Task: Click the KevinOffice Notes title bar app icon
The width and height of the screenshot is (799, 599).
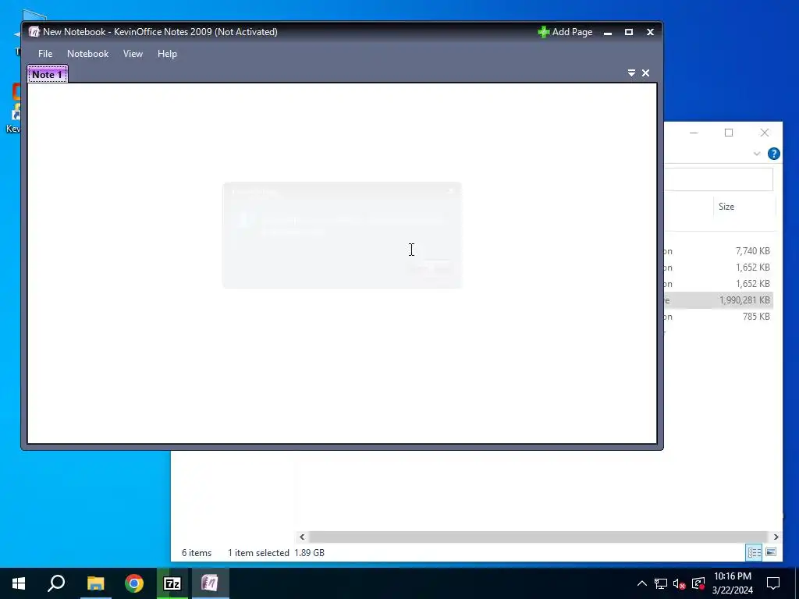Action: [34, 31]
